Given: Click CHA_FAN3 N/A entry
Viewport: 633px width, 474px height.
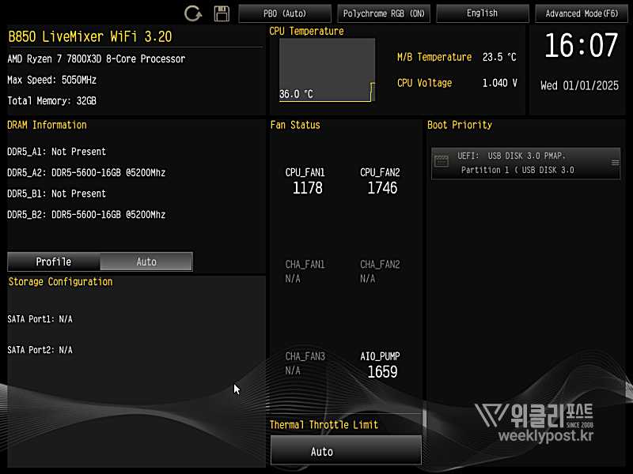Looking at the screenshot, I should 305,363.
